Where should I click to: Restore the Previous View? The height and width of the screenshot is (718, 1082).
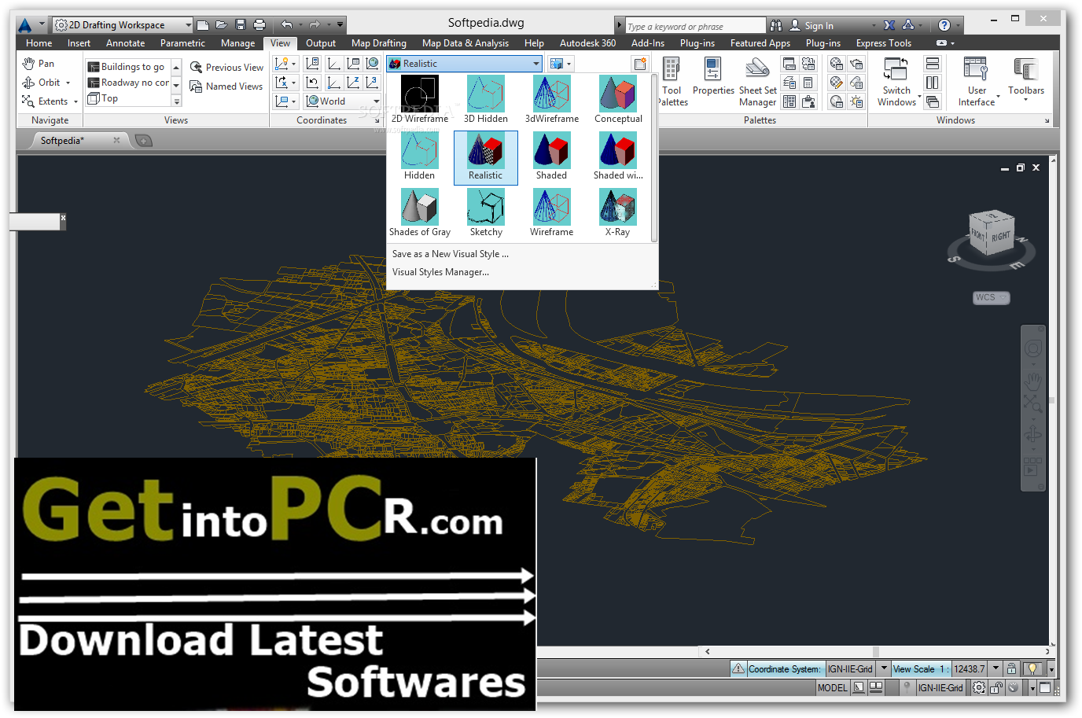click(x=226, y=68)
